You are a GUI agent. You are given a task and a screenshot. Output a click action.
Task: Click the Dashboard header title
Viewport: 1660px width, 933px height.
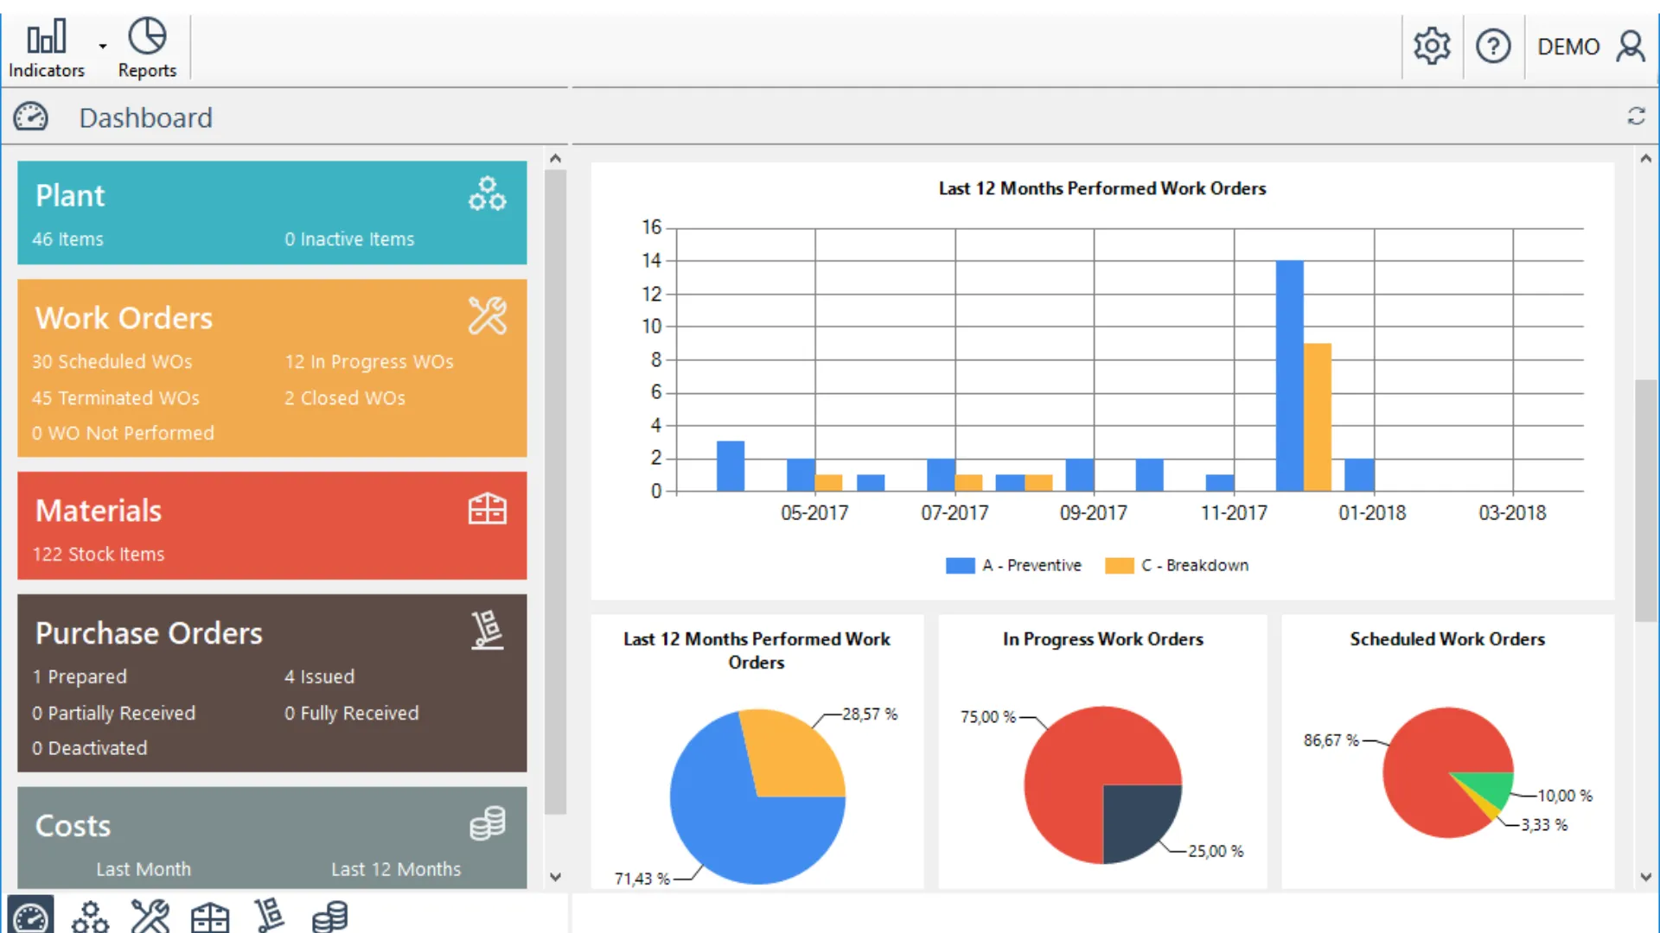pos(145,117)
